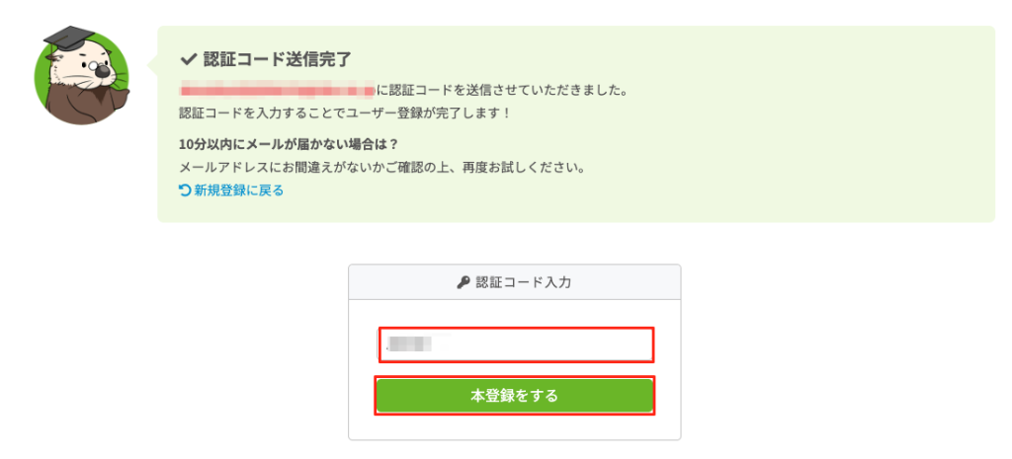Click the speech bubble pointer next to the mascot

coord(153,67)
